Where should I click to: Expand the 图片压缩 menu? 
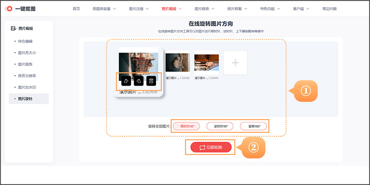point(139,9)
